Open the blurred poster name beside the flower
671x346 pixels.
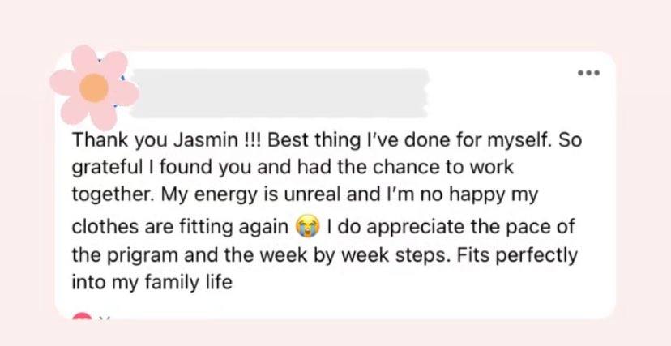tap(279, 93)
